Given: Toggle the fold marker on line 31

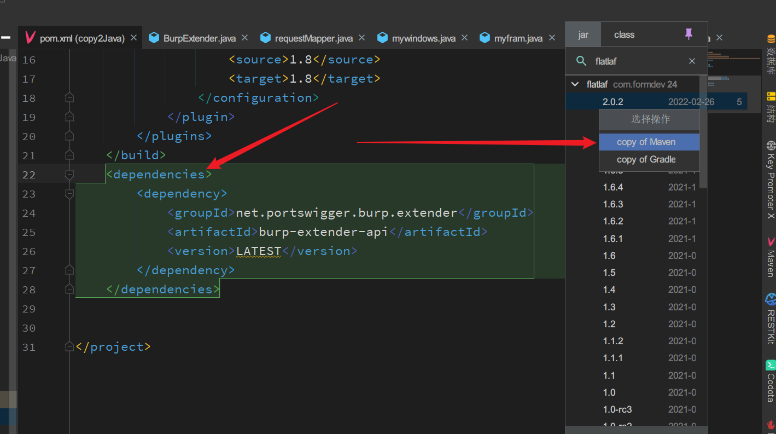Looking at the screenshot, I should [x=69, y=347].
